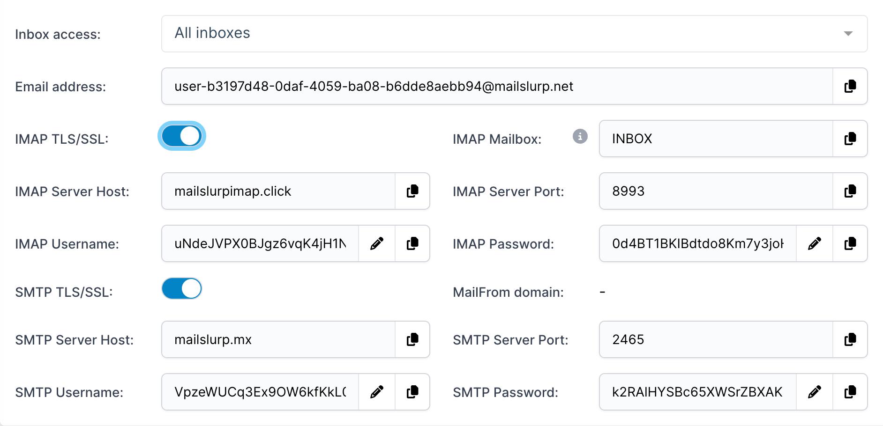Copy the email address to clipboard
This screenshot has width=883, height=426.
pos(850,86)
